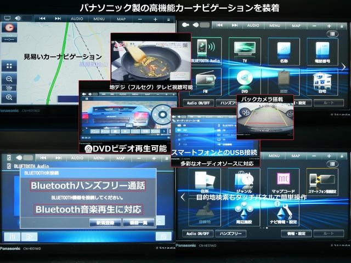Go to previous menu page with left arrow
The image size is (351, 263).
[183, 197]
